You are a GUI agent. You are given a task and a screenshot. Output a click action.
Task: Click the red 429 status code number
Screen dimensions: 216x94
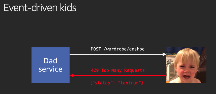pos(95,70)
